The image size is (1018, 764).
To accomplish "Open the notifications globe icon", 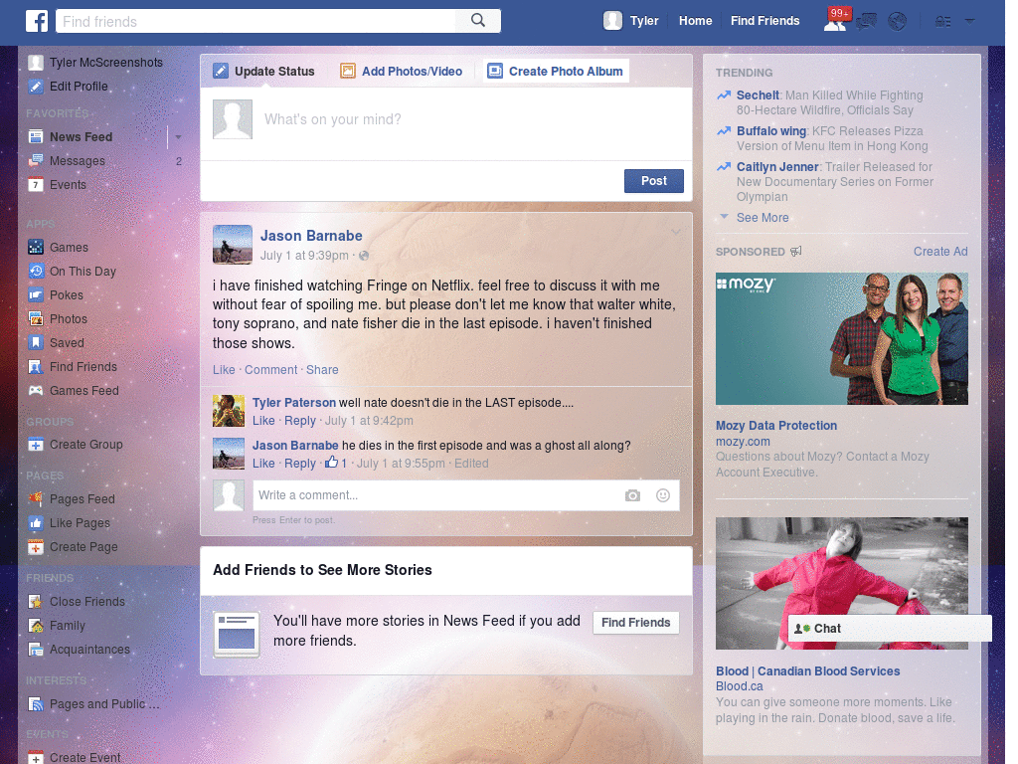I will point(898,22).
